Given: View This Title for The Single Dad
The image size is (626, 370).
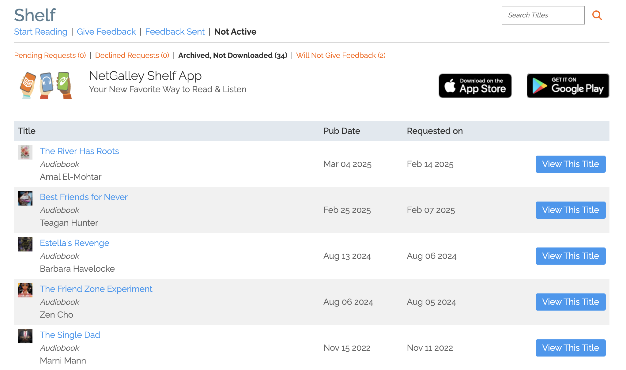Looking at the screenshot, I should (x=571, y=348).
